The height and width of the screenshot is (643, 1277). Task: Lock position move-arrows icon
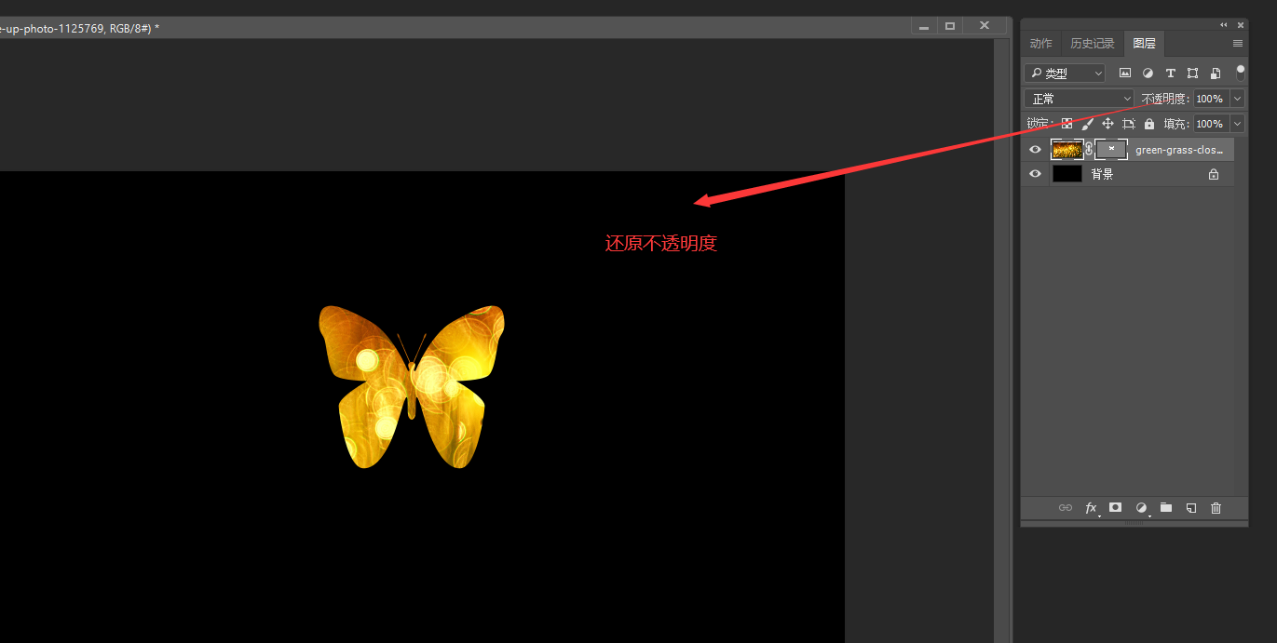point(1108,124)
